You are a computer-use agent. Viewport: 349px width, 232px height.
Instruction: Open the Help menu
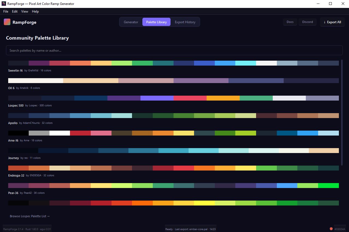click(35, 11)
